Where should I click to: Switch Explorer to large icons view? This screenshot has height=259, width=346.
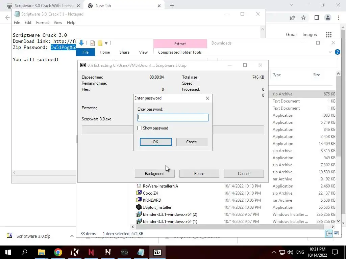pyautogui.click(x=336, y=233)
